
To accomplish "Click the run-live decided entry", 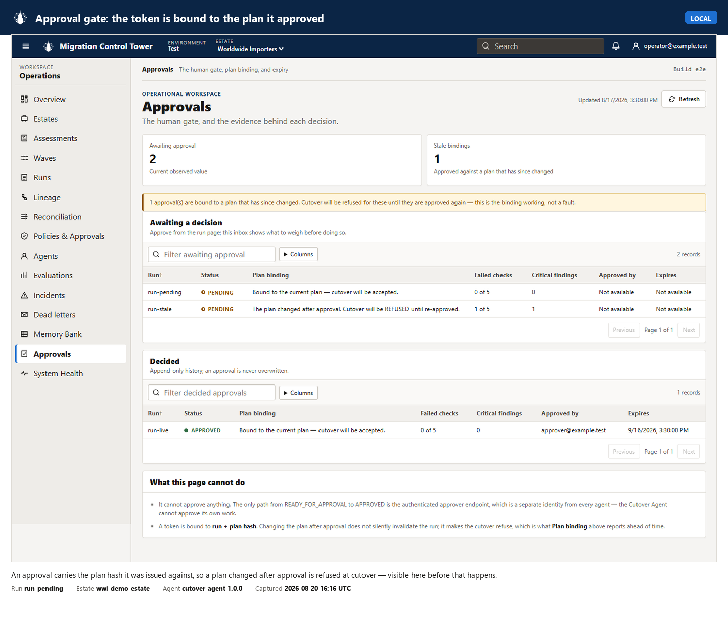I will pyautogui.click(x=424, y=430).
